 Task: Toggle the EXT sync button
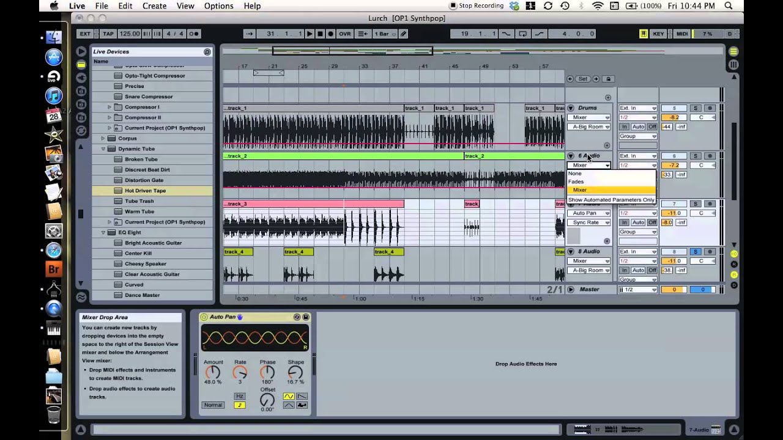pyautogui.click(x=85, y=34)
